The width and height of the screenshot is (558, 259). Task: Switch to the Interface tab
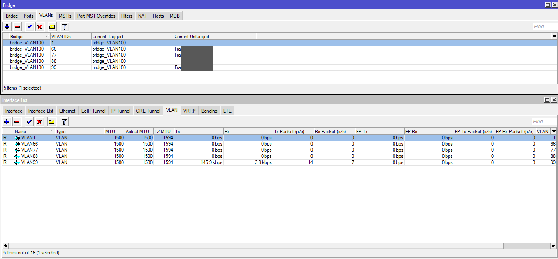coord(14,111)
